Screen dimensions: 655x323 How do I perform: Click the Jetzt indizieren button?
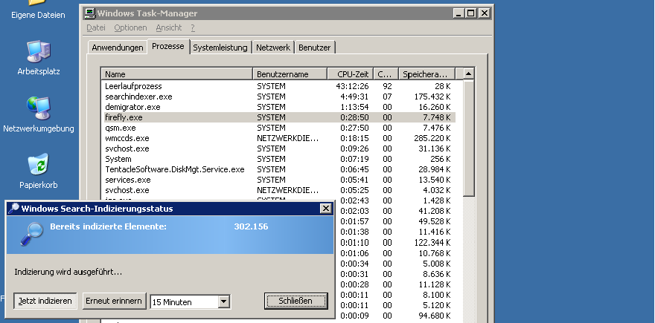[45, 301]
